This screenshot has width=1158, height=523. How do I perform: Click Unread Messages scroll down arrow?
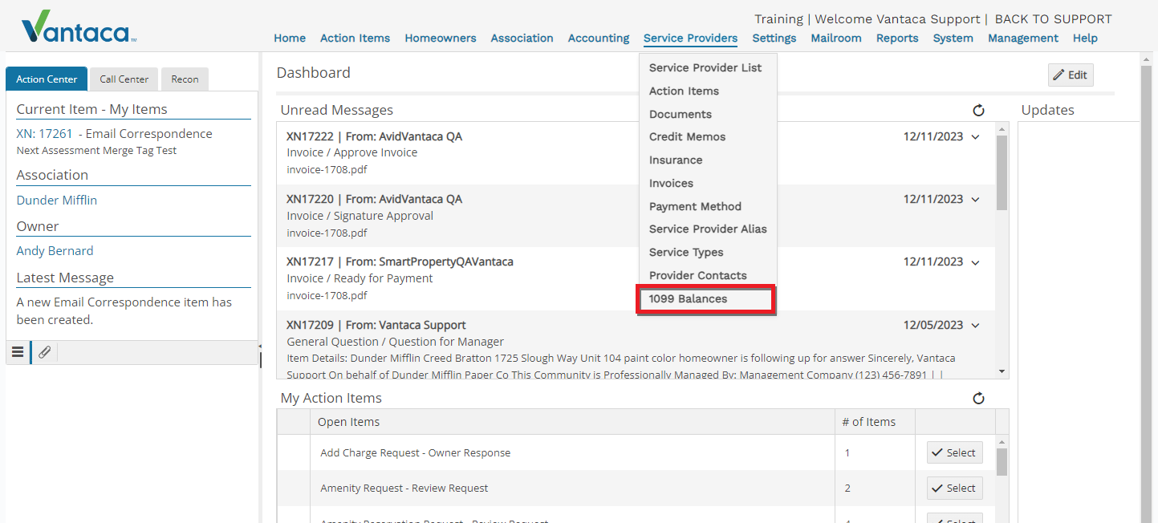(x=1002, y=372)
